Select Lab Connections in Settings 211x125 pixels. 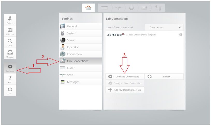click(x=81, y=61)
